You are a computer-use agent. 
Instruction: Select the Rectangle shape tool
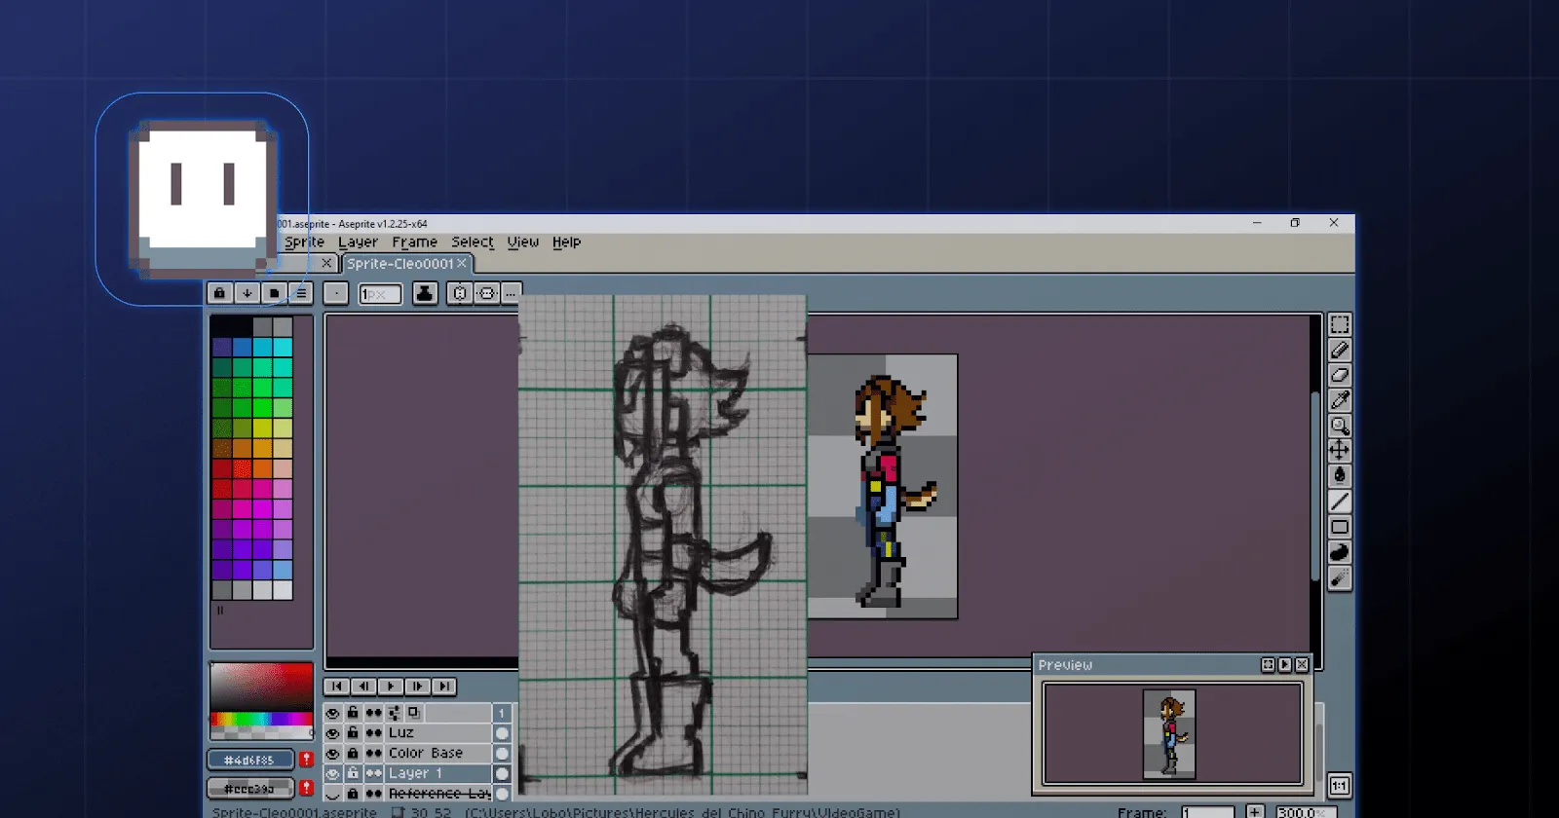click(x=1340, y=527)
